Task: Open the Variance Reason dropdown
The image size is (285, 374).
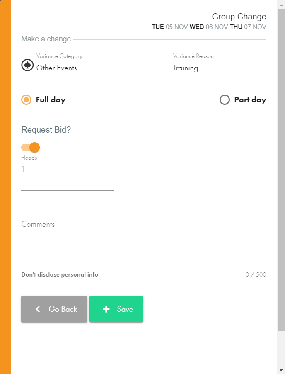Action: click(219, 68)
